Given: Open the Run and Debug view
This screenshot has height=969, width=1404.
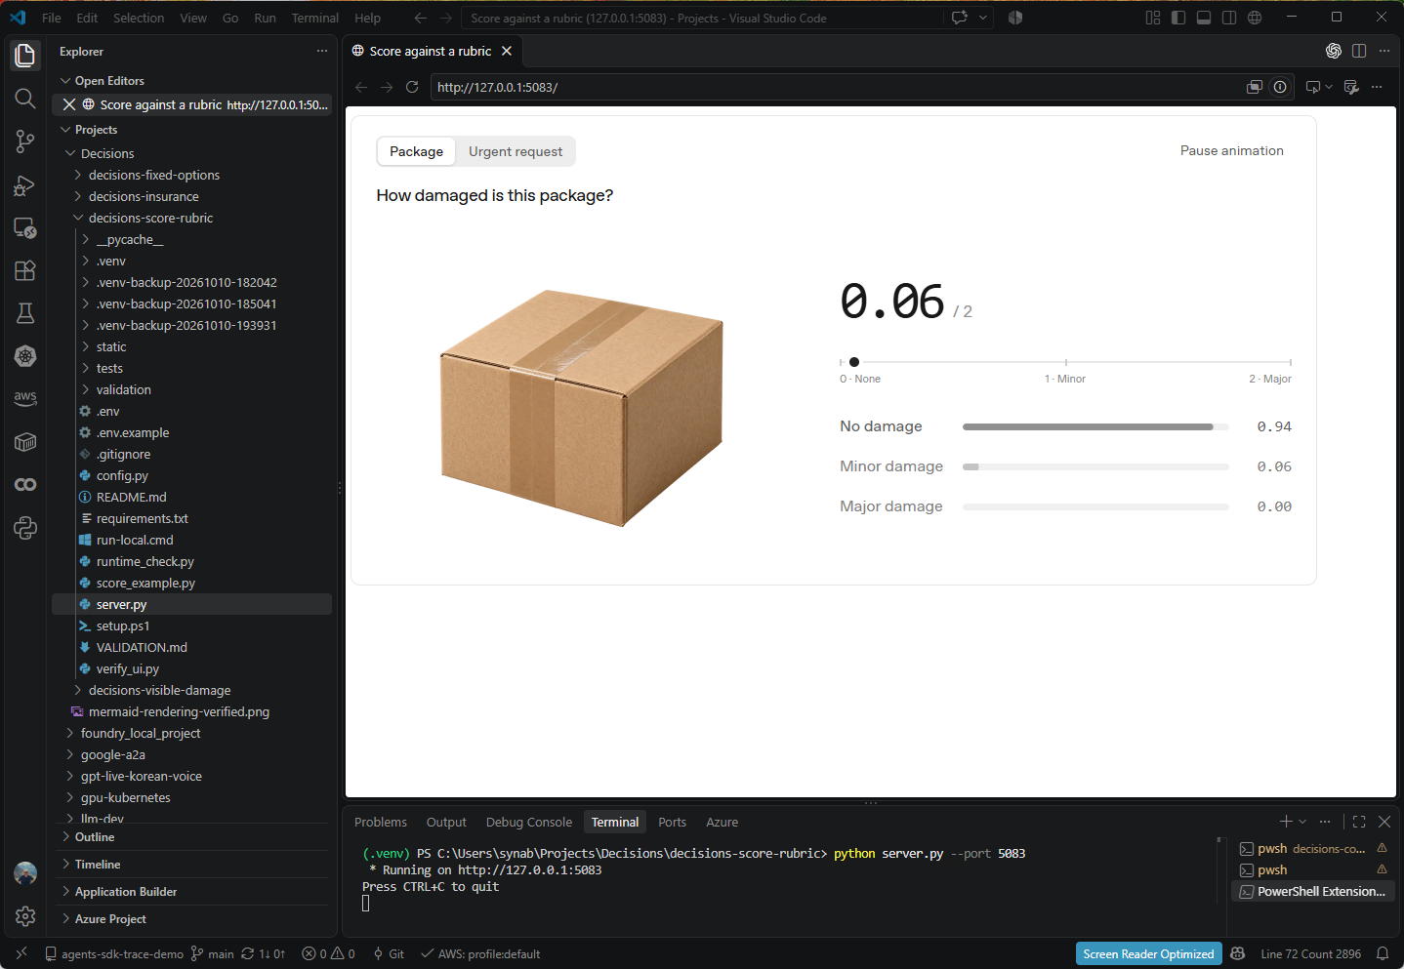Looking at the screenshot, I should (25, 184).
